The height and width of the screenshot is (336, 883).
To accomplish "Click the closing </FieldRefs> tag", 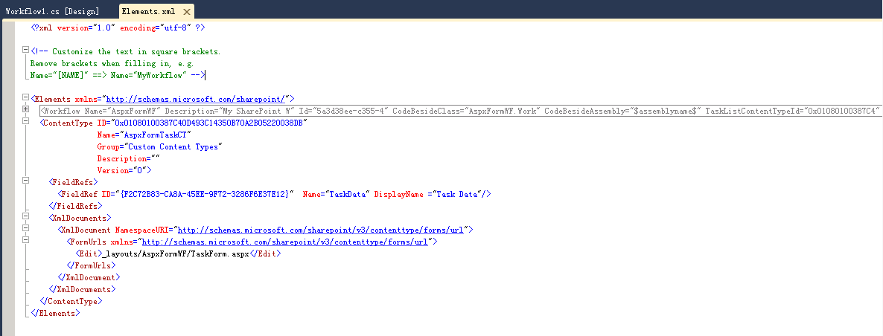I will point(75,206).
